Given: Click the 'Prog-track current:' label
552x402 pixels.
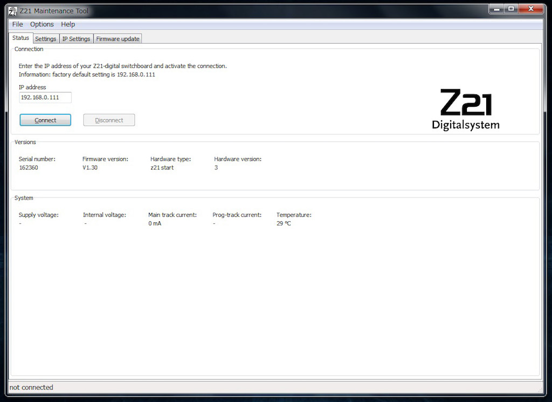Looking at the screenshot, I should [237, 215].
